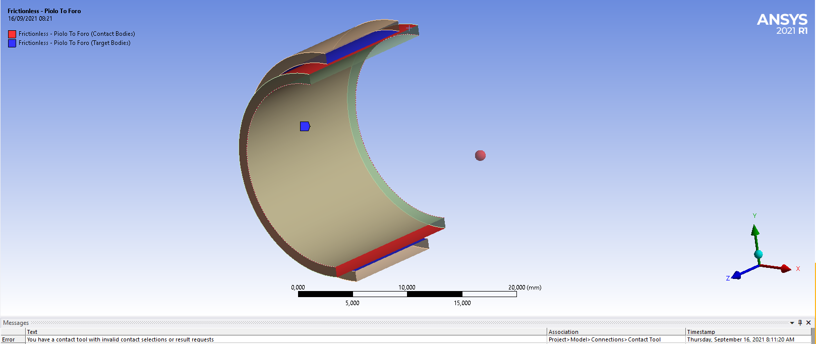Viewport: 816px width, 344px height.
Task: Select the contact tool error message text
Action: (120, 339)
